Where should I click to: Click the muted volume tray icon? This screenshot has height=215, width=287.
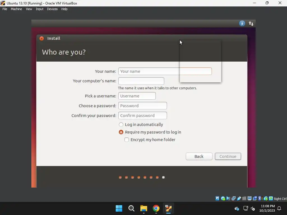[x=253, y=208]
